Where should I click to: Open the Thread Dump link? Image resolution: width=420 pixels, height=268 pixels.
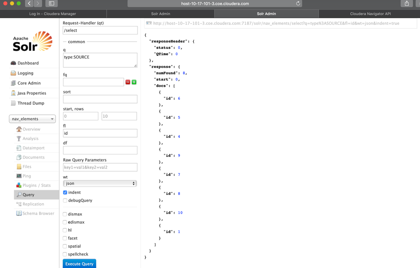[x=31, y=103]
